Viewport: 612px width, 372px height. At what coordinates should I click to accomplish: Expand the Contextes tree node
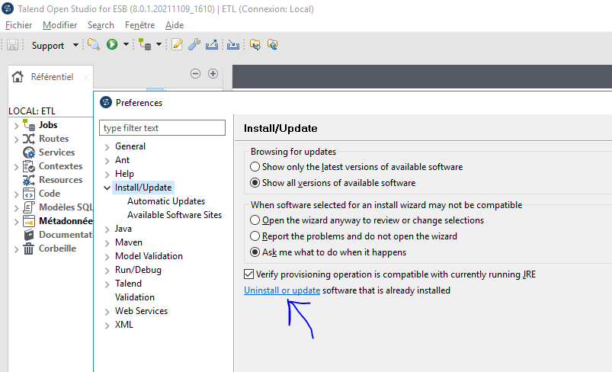click(x=16, y=167)
